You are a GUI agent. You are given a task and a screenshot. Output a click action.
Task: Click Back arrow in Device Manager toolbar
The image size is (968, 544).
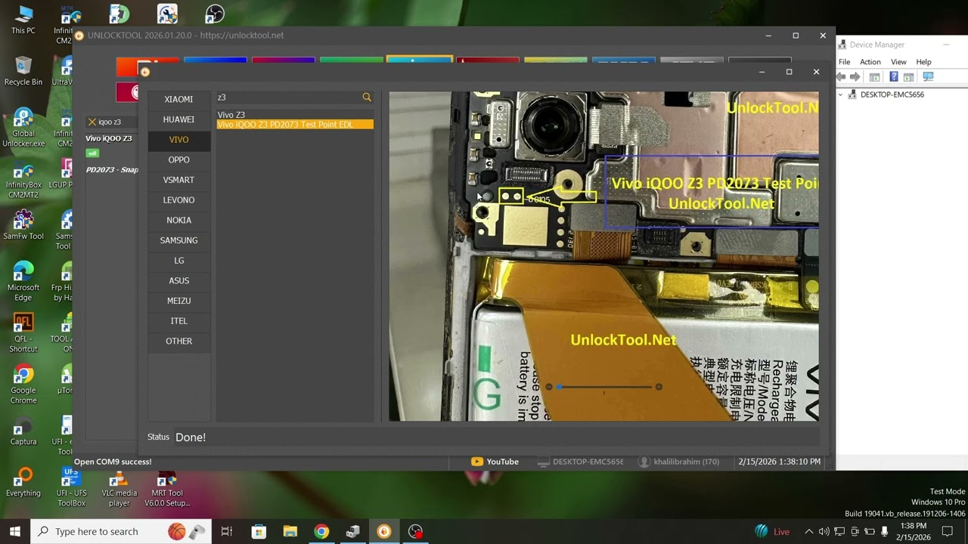pyautogui.click(x=841, y=77)
